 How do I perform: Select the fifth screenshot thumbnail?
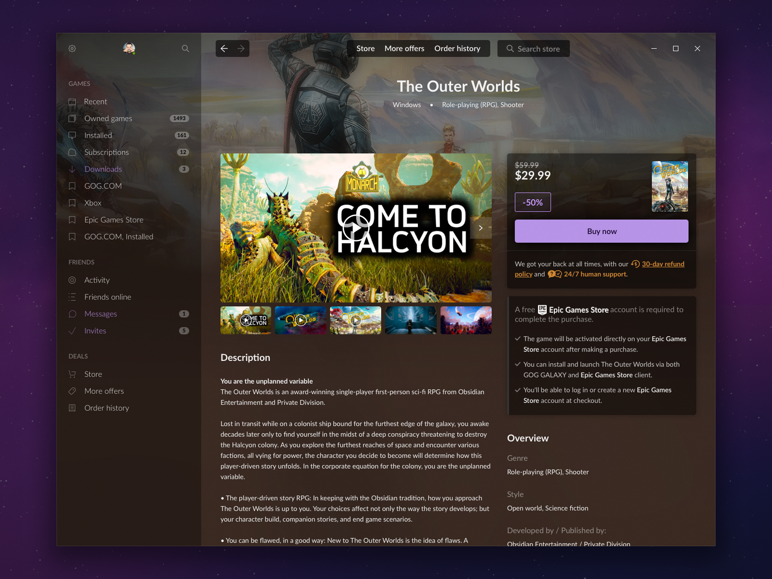click(466, 320)
